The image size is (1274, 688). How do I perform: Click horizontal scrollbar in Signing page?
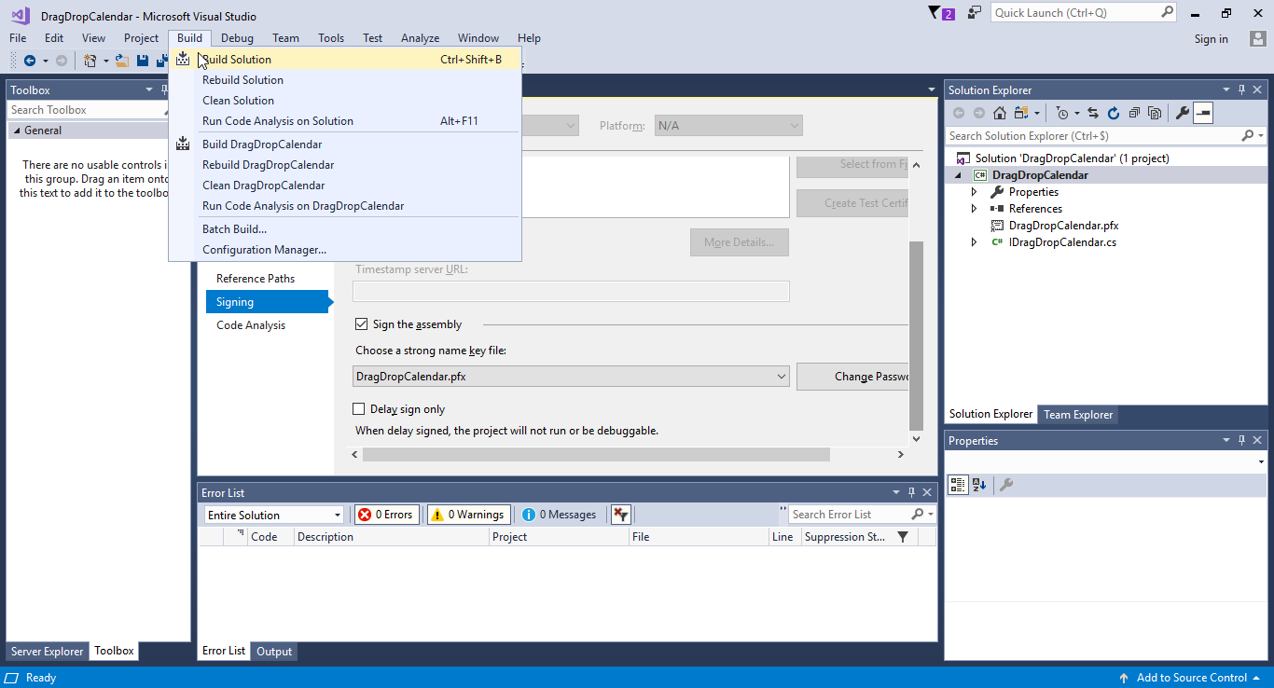pyautogui.click(x=596, y=454)
